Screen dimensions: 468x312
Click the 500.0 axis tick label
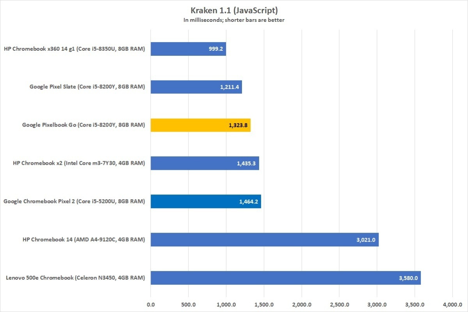coord(188,303)
